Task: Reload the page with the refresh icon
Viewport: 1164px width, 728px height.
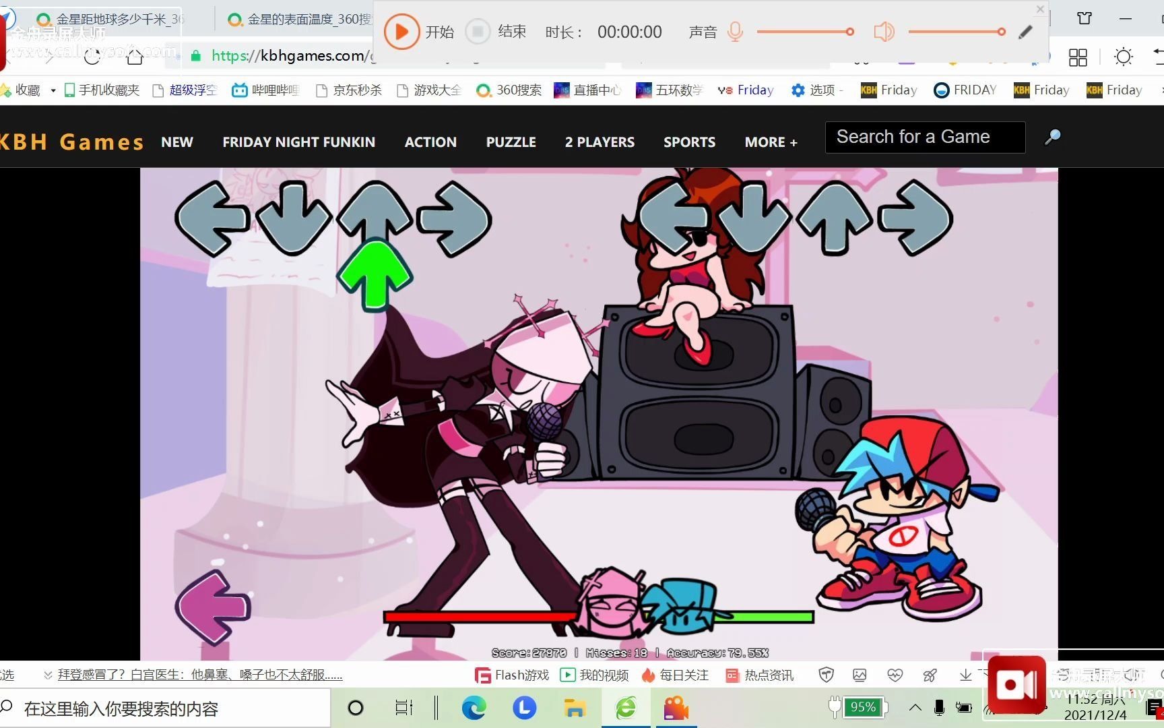Action: click(x=92, y=56)
